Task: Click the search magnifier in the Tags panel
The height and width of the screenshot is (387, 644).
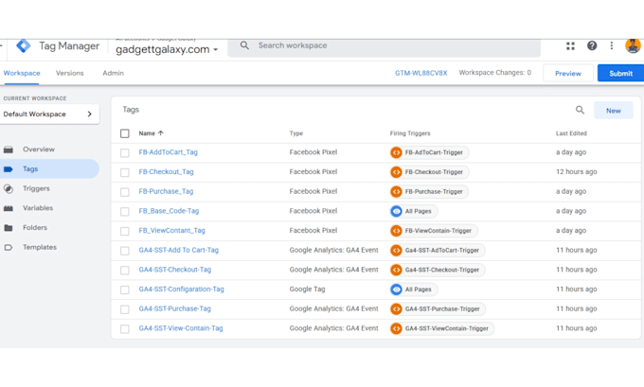Action: (x=580, y=110)
